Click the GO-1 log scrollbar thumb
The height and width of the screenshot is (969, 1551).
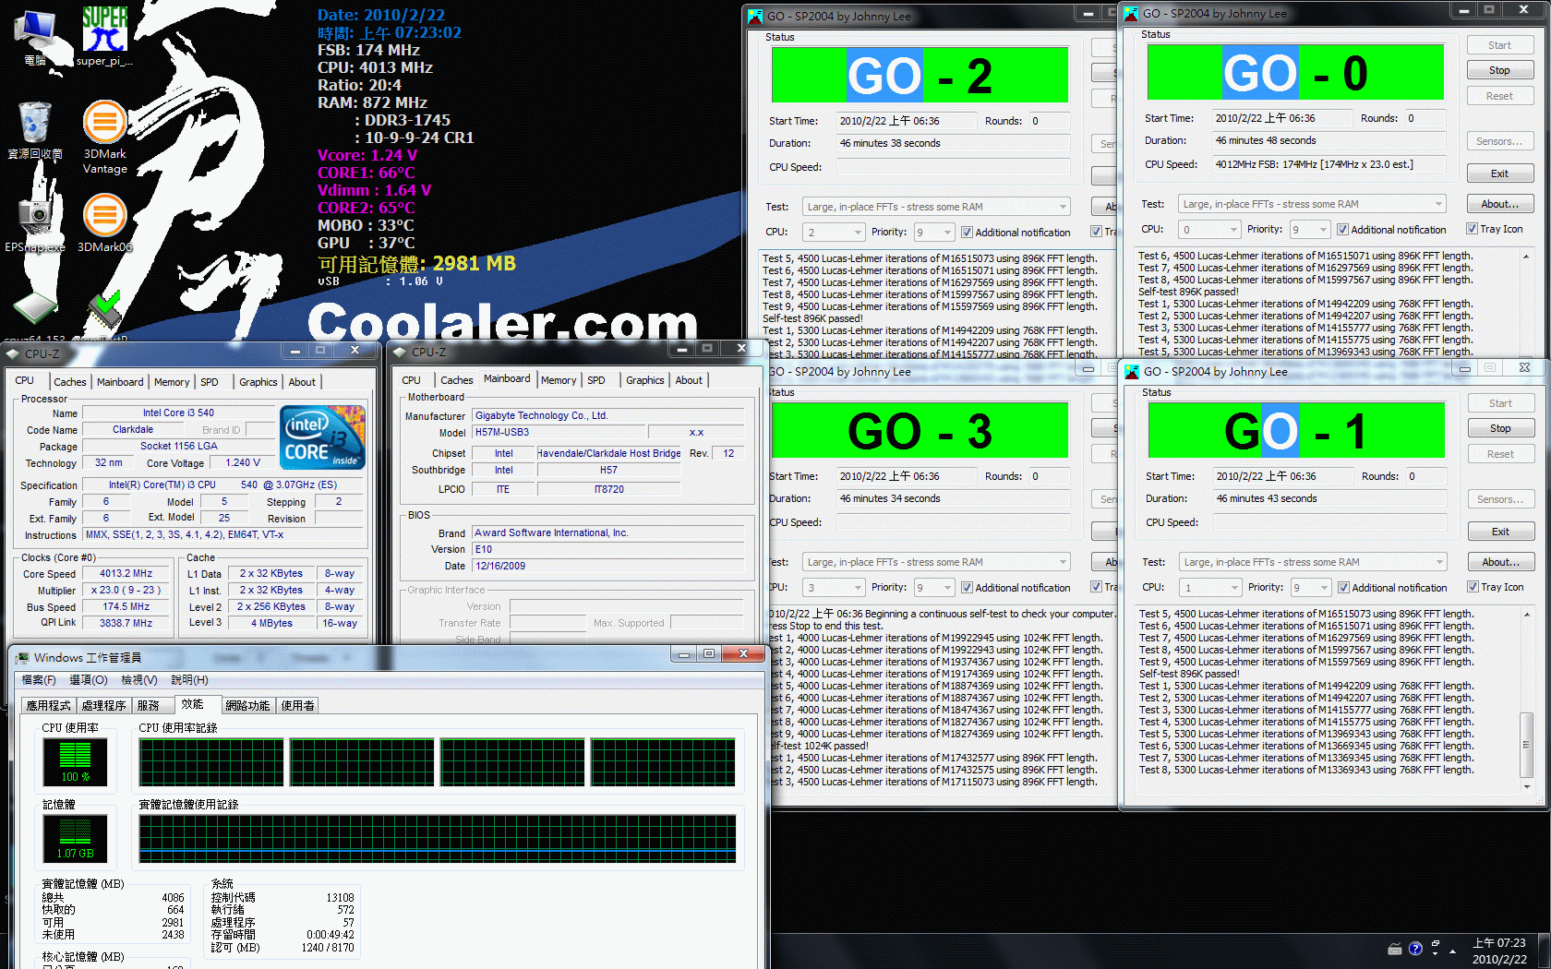pyautogui.click(x=1526, y=745)
